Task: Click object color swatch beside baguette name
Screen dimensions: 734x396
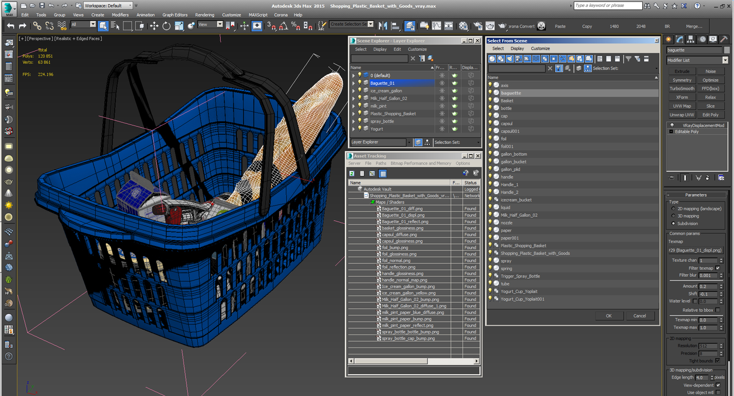Action: (727, 50)
